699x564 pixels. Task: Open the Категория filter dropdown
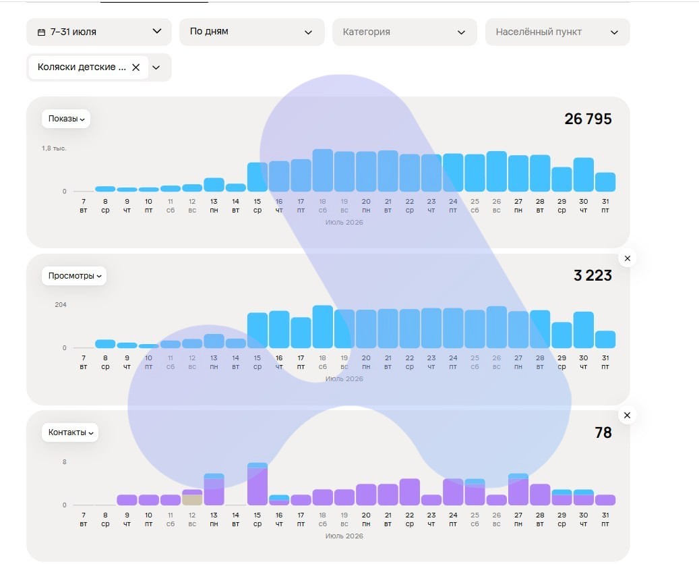(x=405, y=32)
